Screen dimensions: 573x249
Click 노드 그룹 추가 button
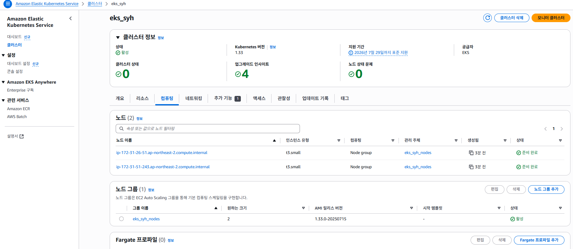click(546, 189)
